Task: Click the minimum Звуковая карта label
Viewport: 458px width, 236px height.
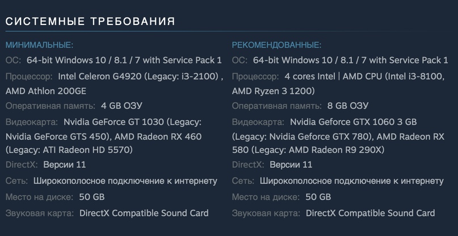Action: [x=39, y=213]
